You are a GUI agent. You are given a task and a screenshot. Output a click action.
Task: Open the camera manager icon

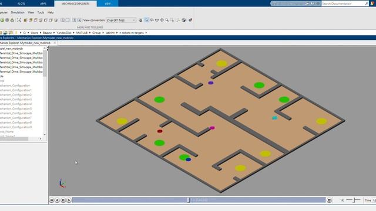tap(140, 20)
